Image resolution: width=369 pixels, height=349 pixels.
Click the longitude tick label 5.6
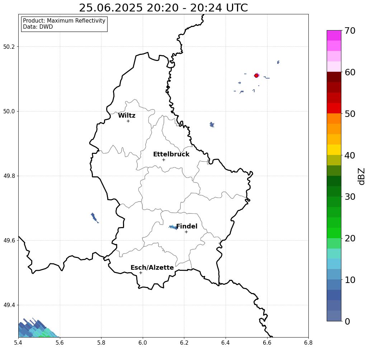(x=60, y=343)
